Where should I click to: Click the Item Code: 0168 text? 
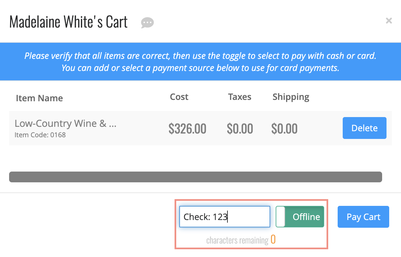pos(40,135)
